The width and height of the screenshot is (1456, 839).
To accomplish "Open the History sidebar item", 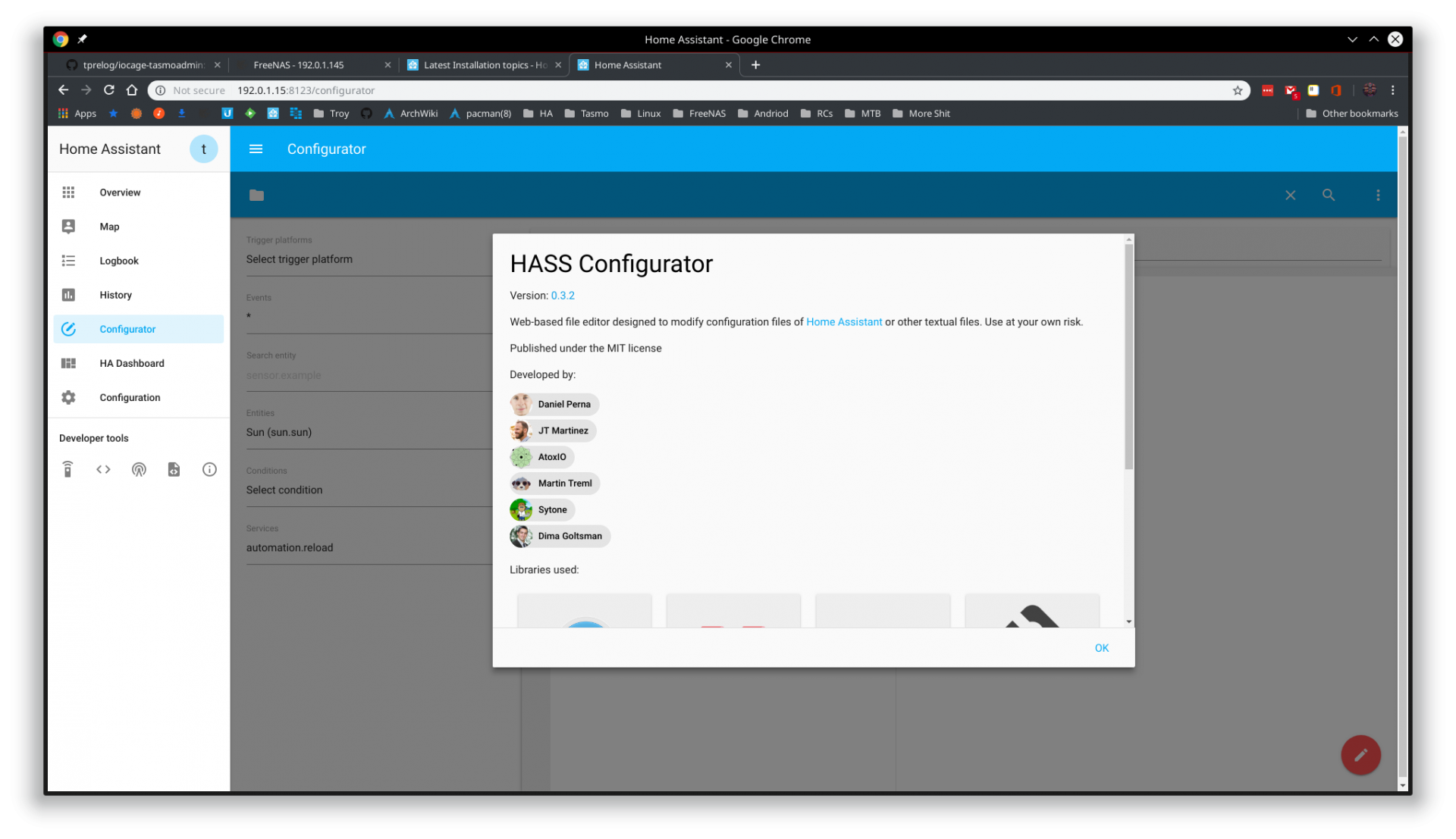I will [x=138, y=295].
